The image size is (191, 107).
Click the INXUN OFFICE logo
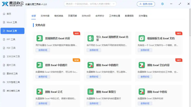click(13, 4)
